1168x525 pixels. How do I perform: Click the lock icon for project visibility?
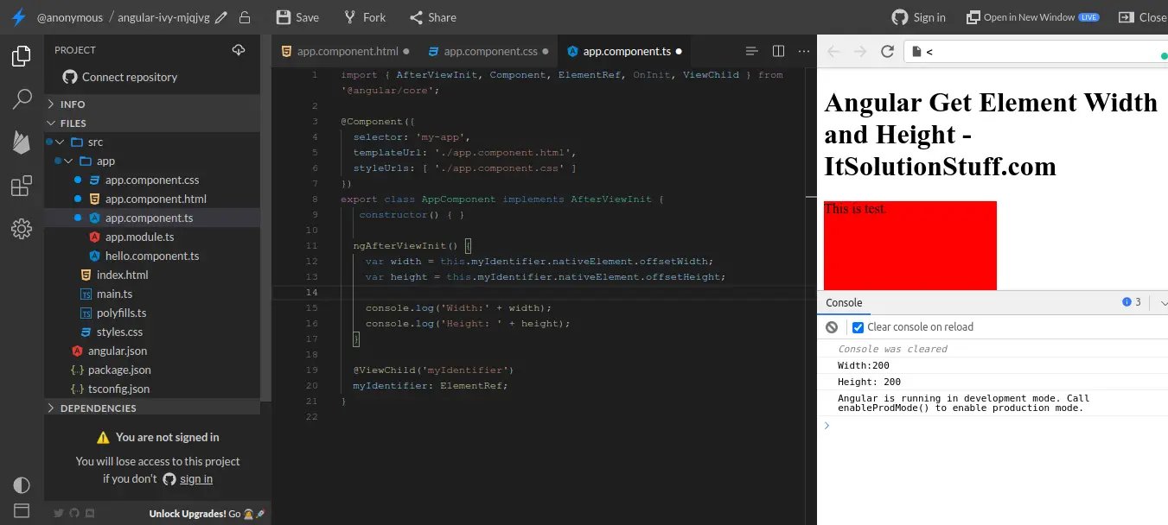tap(245, 17)
